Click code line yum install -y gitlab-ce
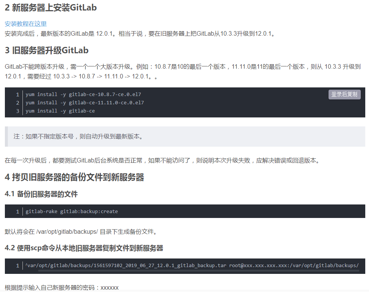 pyautogui.click(x=60, y=111)
